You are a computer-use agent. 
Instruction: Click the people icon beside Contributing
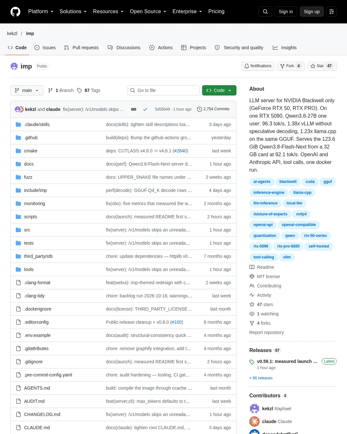(x=252, y=286)
